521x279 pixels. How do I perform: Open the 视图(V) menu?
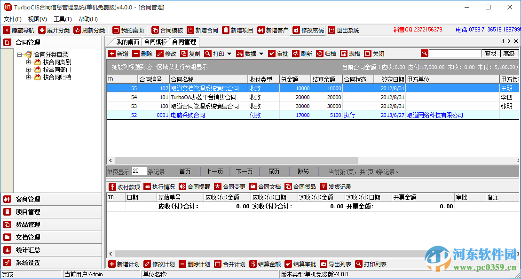click(37, 19)
